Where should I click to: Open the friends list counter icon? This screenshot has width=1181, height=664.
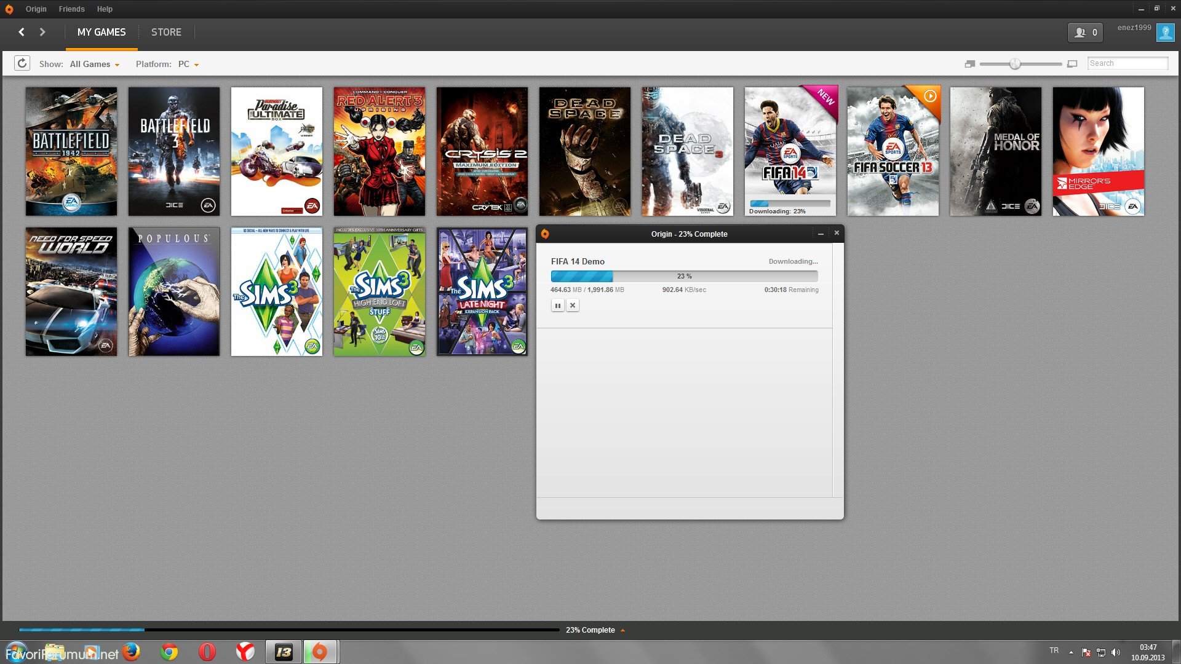point(1085,33)
